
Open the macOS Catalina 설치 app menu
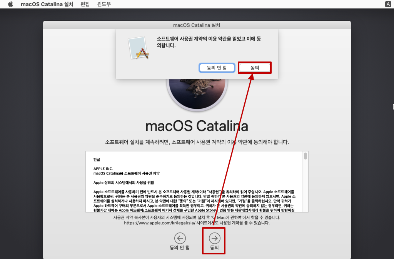pos(47,4)
